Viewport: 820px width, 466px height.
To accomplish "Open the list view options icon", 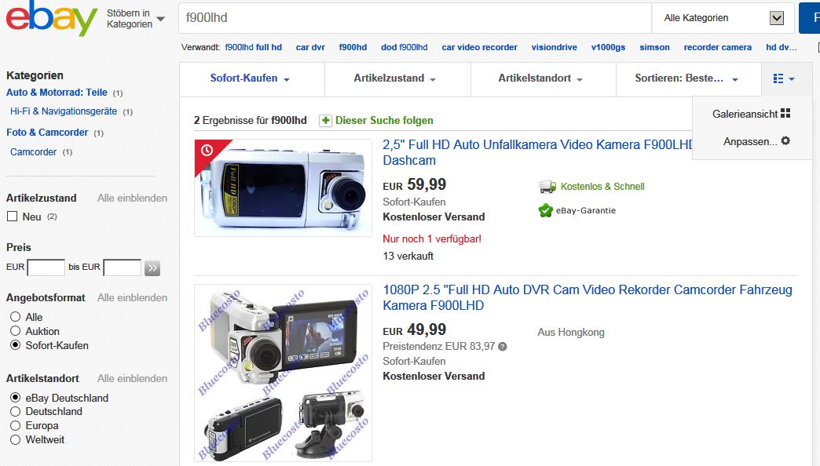I will point(783,79).
